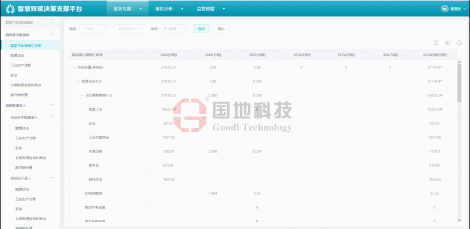470x229 pixels.
Task: Collapse the 活动水平数据录入 sidebar group
Action: 52,117
